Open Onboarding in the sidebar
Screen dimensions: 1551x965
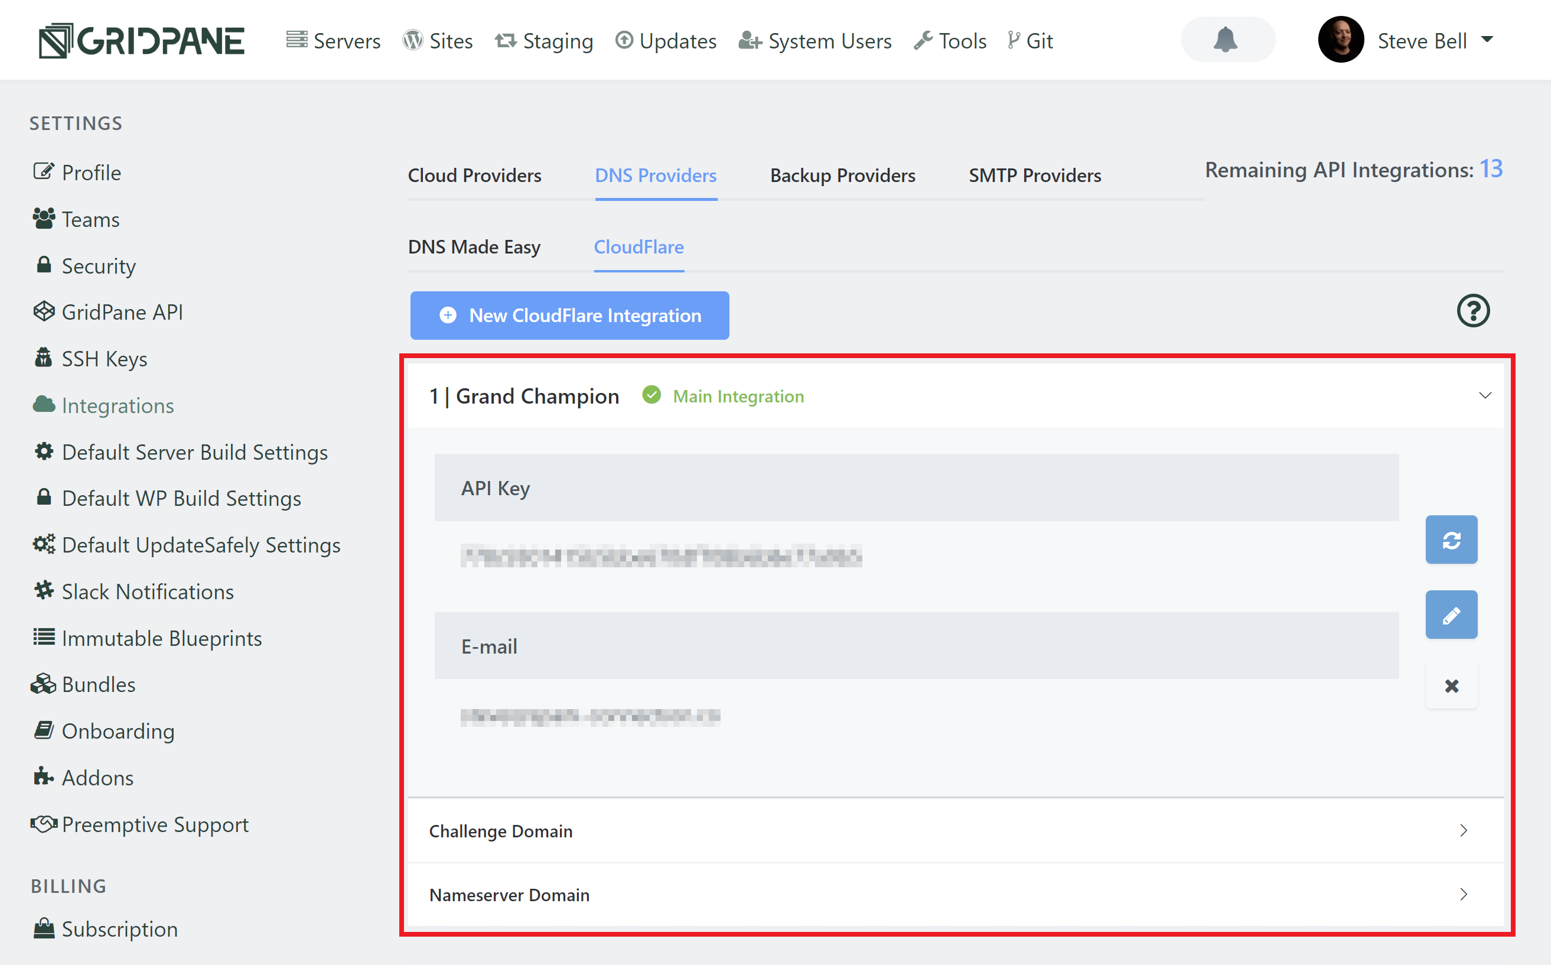point(104,731)
